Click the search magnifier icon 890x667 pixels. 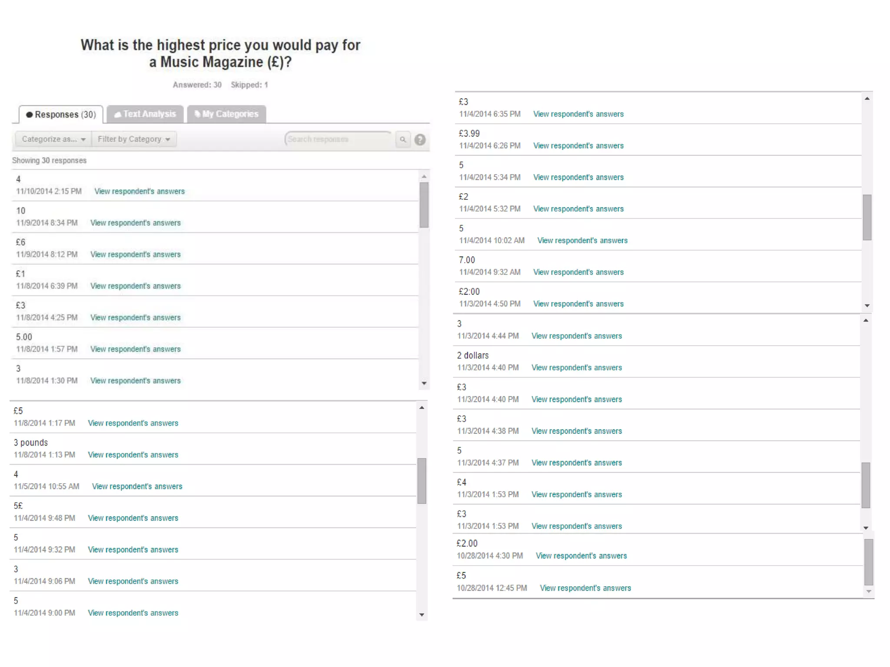coord(403,139)
